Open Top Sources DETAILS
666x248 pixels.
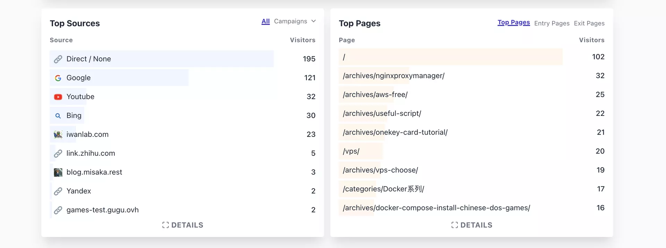tap(183, 225)
